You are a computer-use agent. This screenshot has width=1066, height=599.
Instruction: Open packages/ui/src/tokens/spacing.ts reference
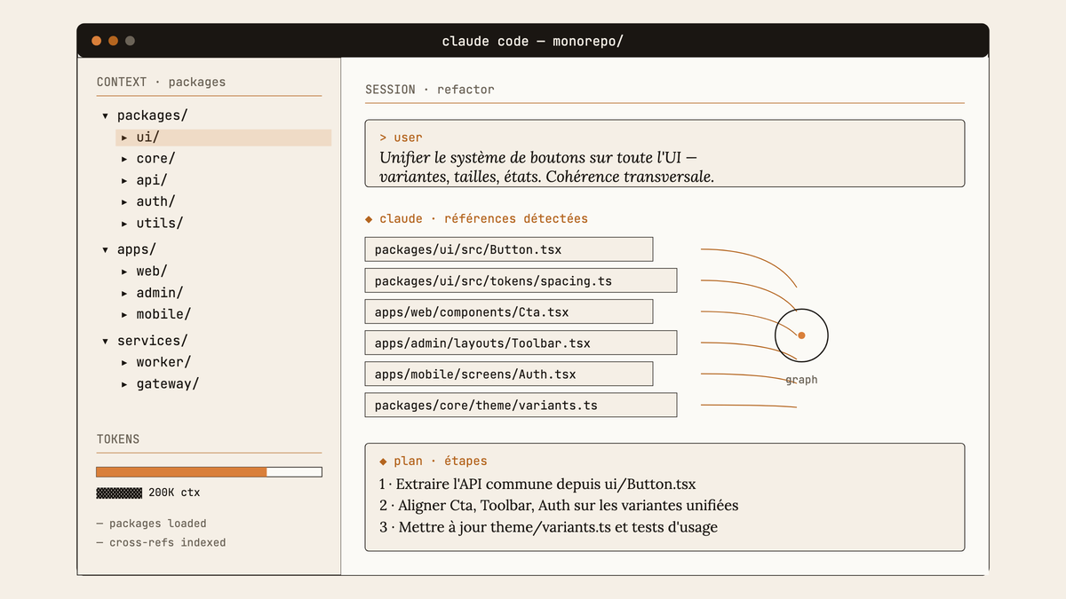pos(521,280)
